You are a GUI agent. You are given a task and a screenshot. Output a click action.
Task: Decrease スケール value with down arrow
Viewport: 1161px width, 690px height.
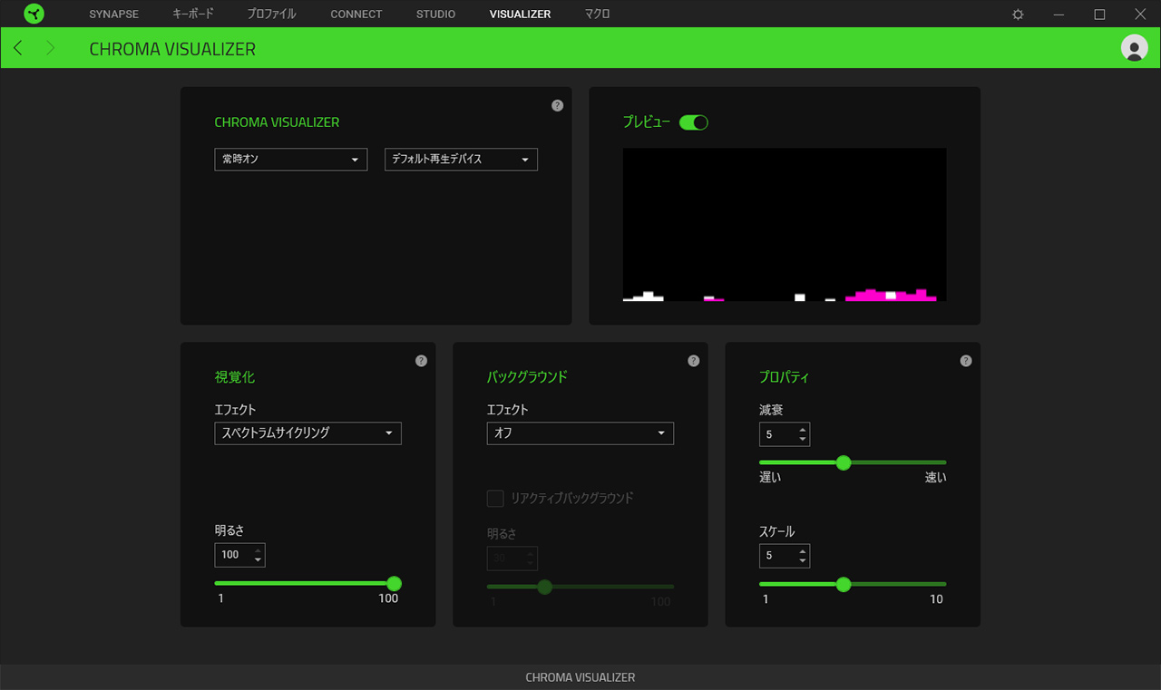tap(803, 561)
